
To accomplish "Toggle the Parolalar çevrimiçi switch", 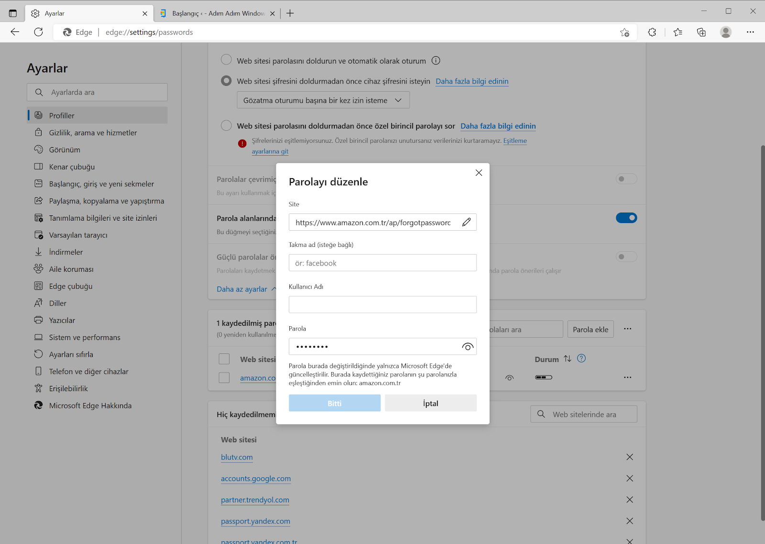I will pyautogui.click(x=626, y=179).
